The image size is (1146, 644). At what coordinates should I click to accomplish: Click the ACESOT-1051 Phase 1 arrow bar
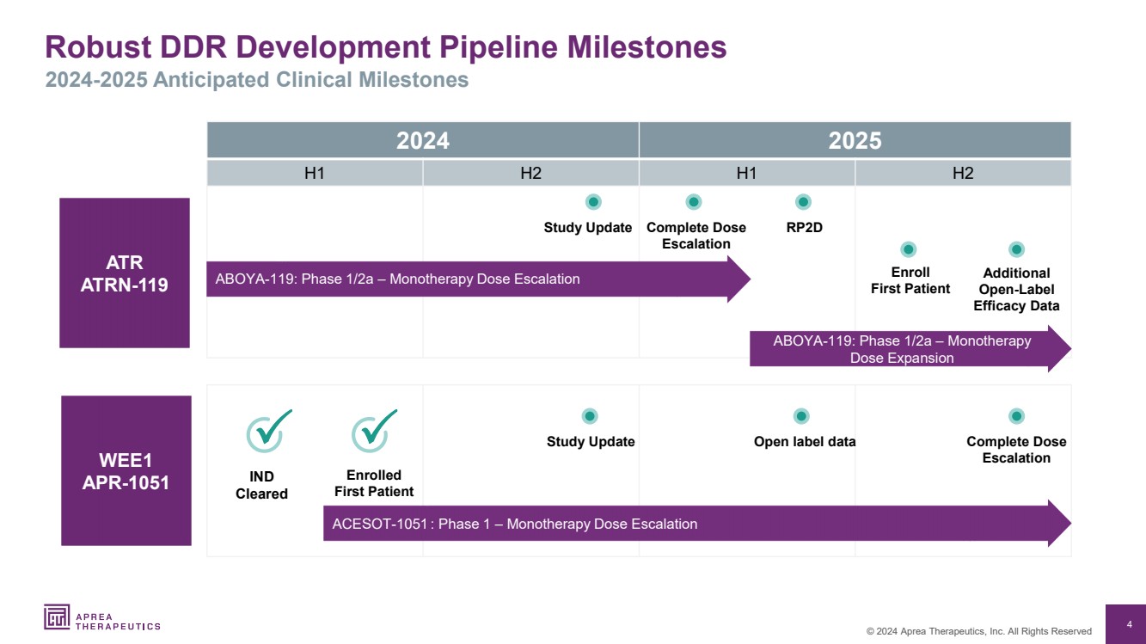click(x=688, y=524)
